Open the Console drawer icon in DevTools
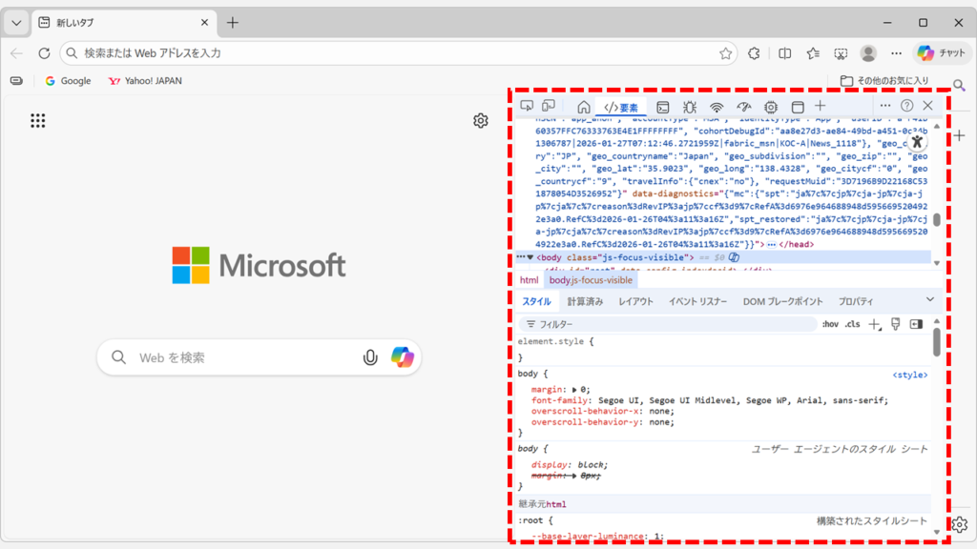 (664, 107)
